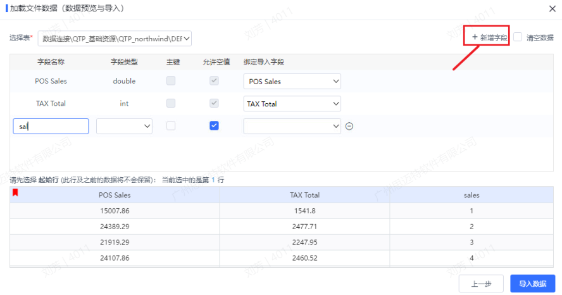Open bound import field dropdown for sal row
The width and height of the screenshot is (562, 295).
click(x=292, y=126)
